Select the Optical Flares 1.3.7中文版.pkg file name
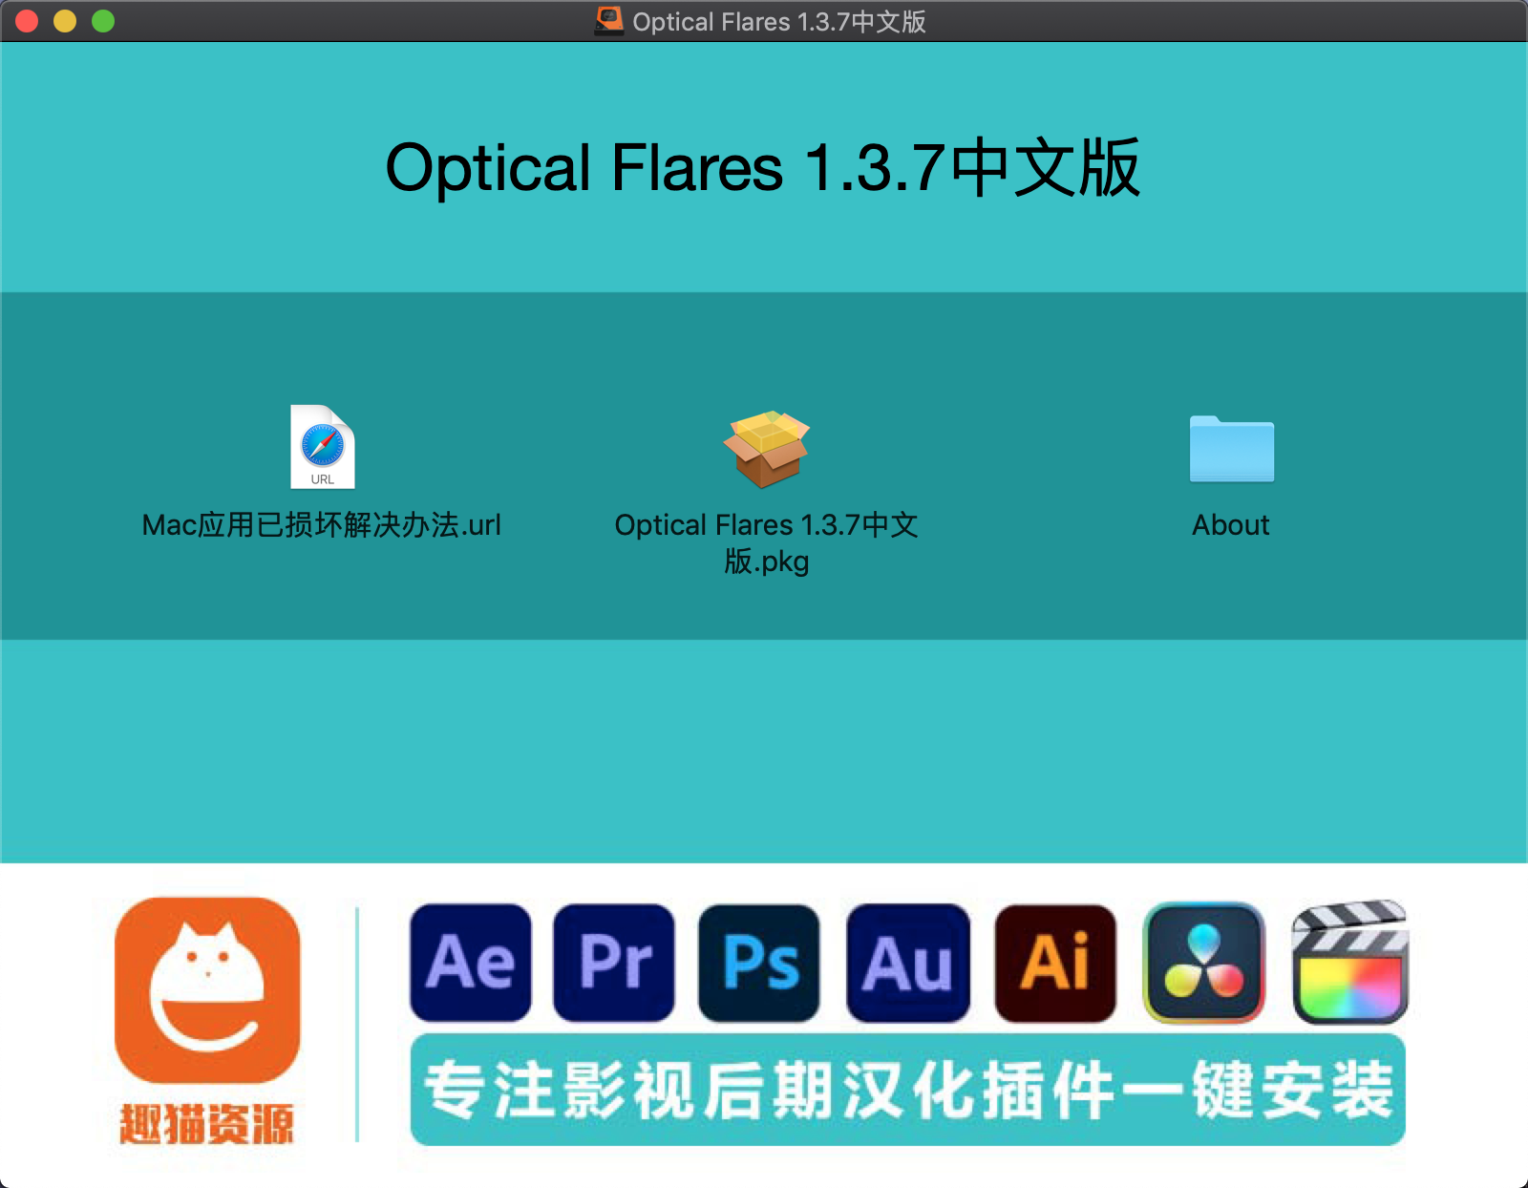This screenshot has width=1528, height=1188. 766,542
